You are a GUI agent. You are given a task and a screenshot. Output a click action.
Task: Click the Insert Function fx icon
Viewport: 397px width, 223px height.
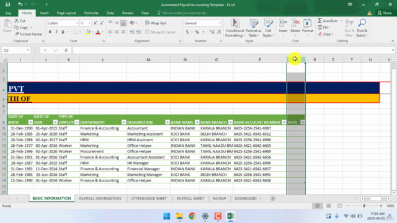tap(66, 50)
